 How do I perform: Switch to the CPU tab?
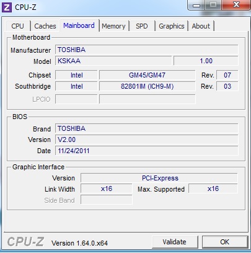18,26
